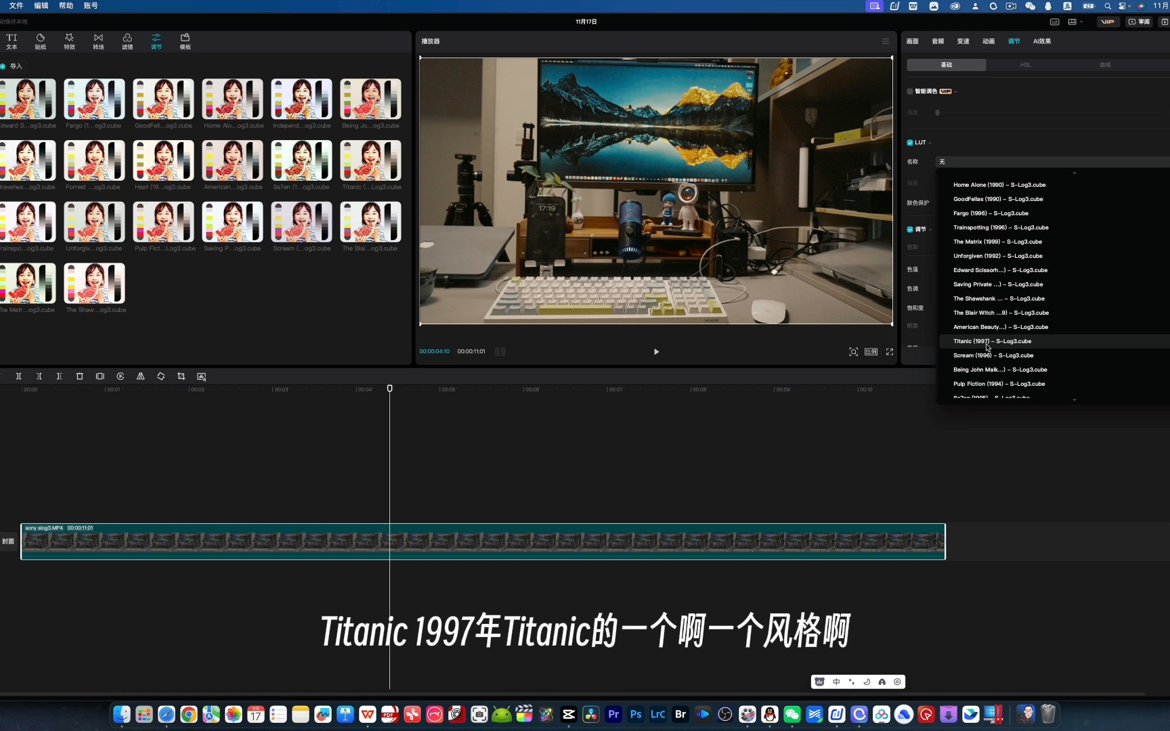Open the 帮助 menu in menu bar

coord(66,5)
